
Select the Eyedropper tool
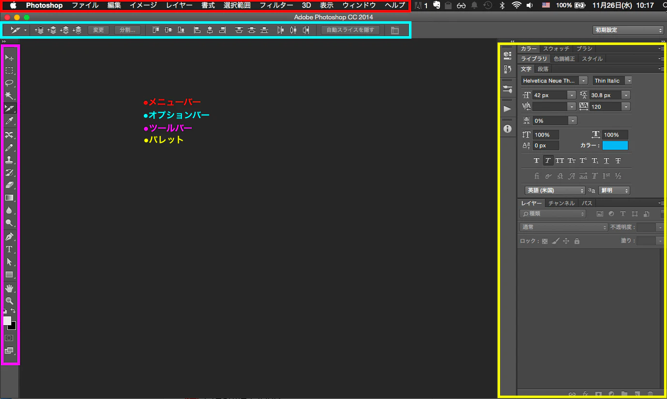(x=9, y=120)
